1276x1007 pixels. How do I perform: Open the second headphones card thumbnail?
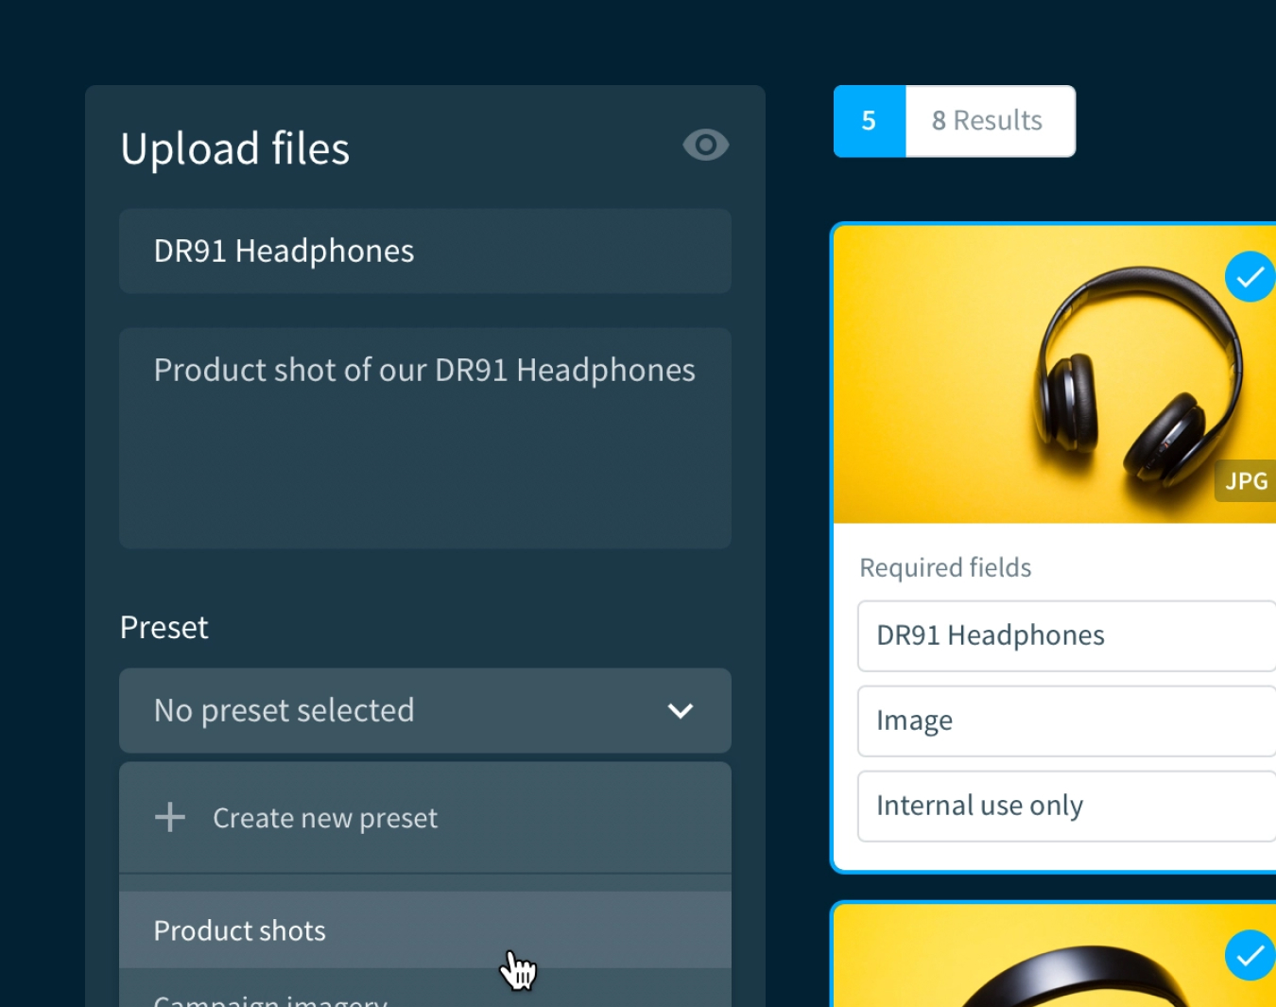[x=1055, y=956]
